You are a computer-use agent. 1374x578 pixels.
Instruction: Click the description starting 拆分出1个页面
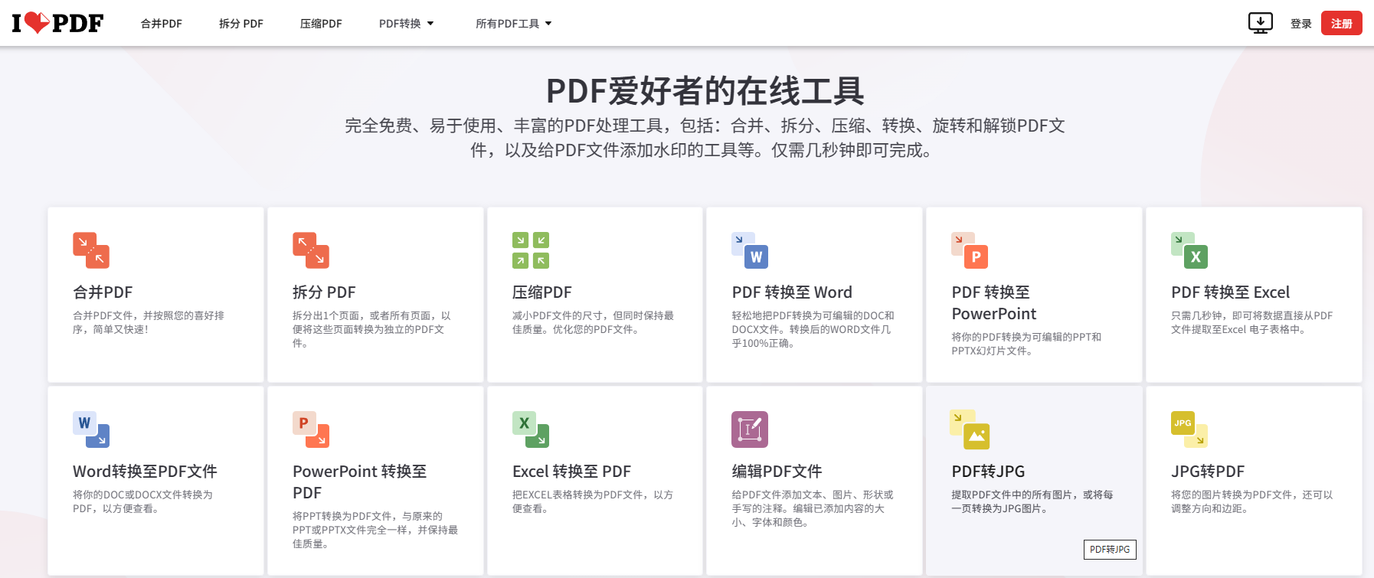click(x=371, y=329)
